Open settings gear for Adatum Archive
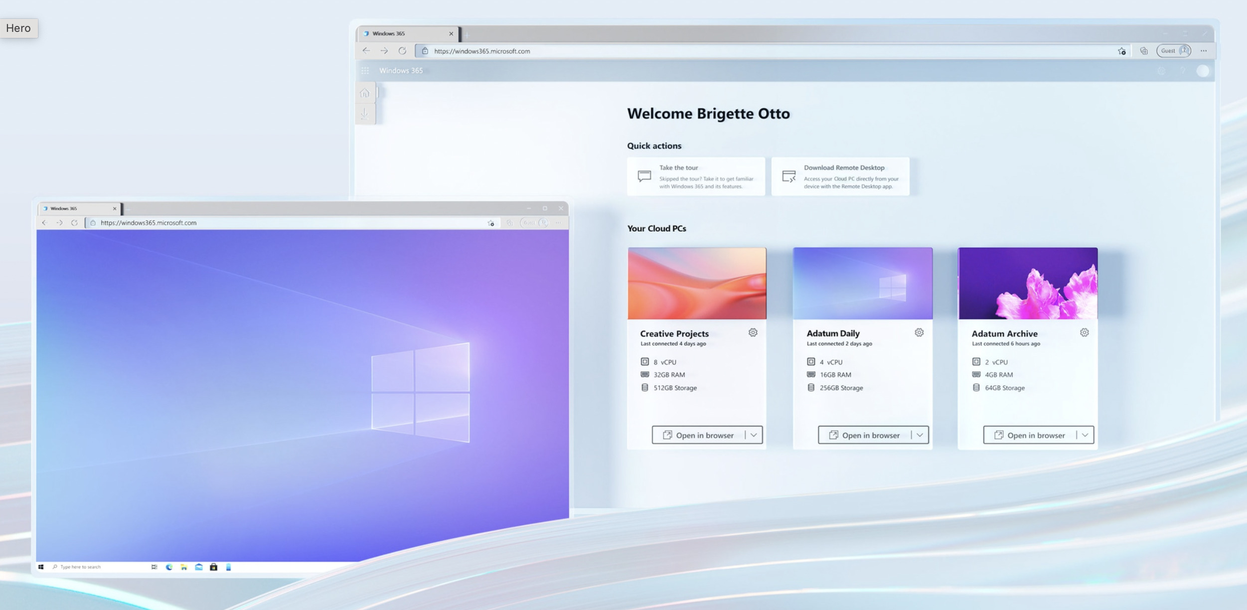 1084,332
